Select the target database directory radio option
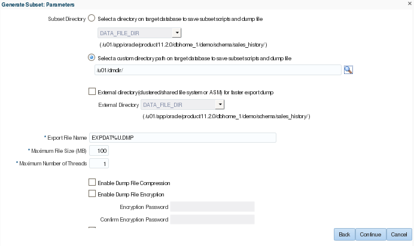Screen dimensions: 414x246 click(92, 19)
